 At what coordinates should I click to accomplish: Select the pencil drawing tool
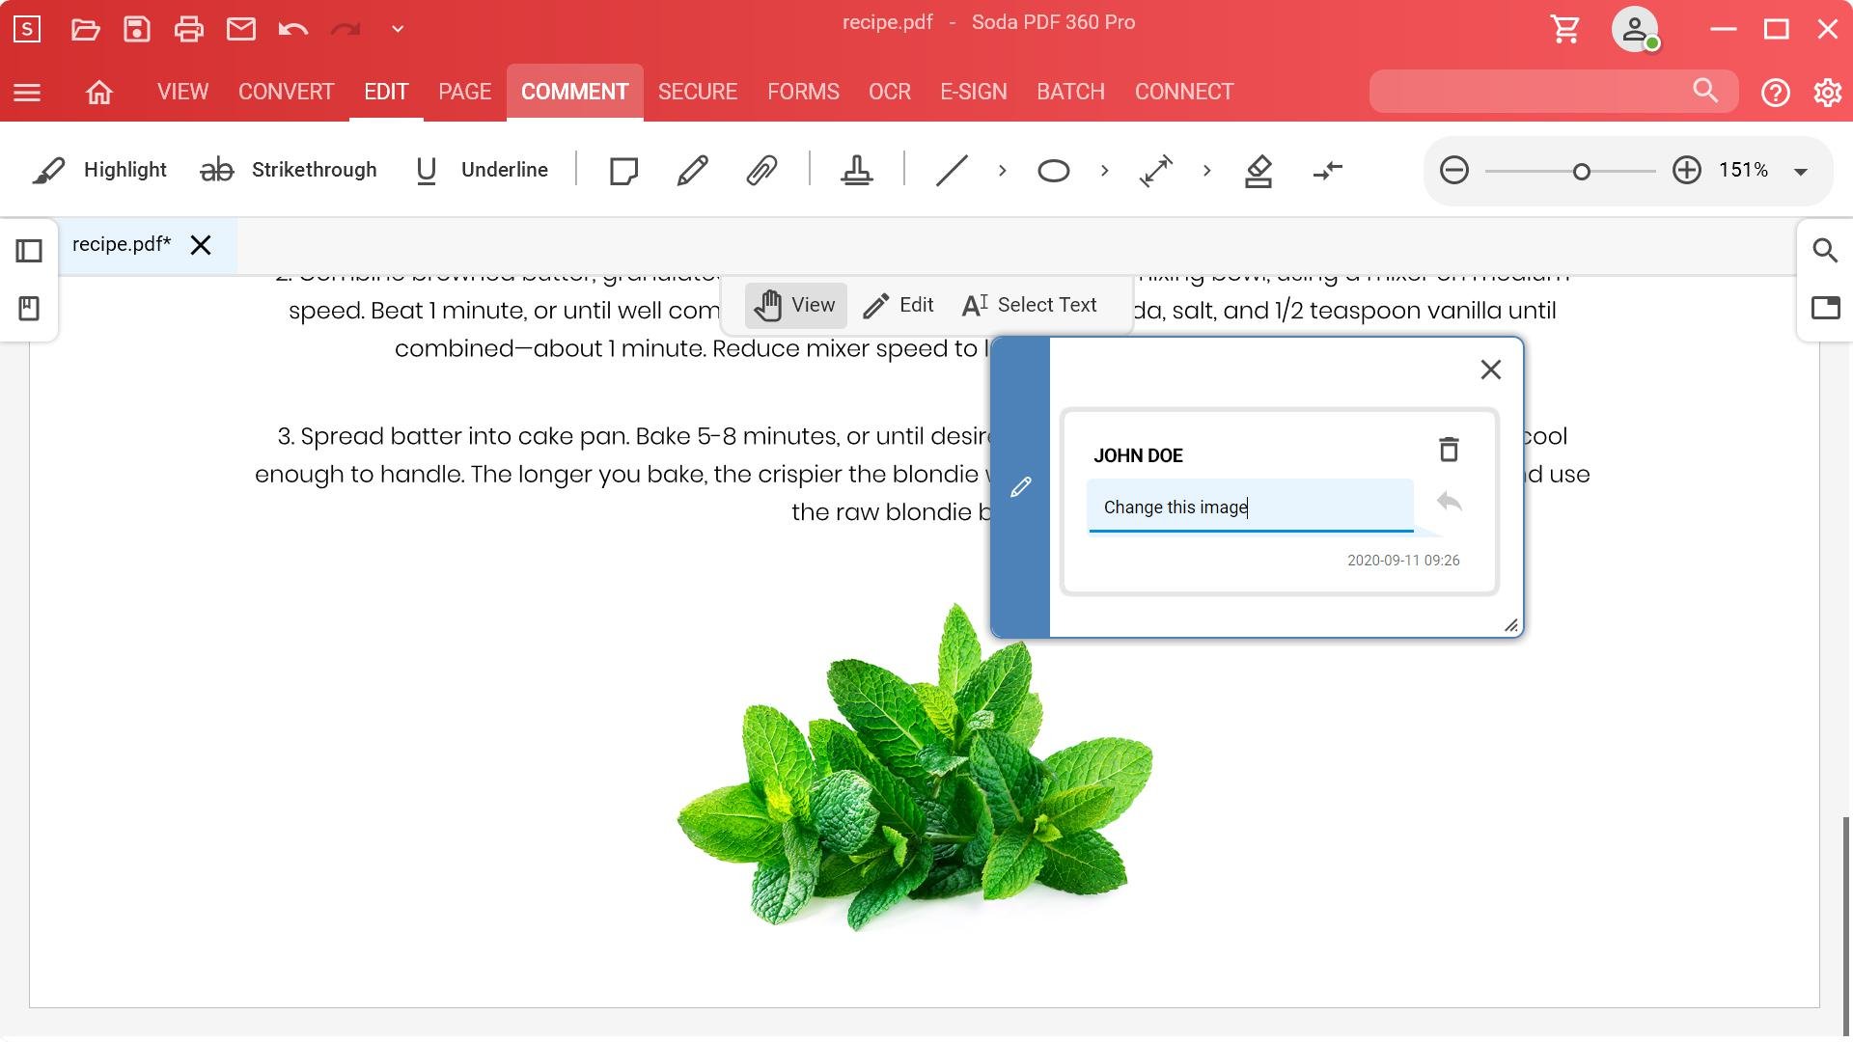coord(693,171)
